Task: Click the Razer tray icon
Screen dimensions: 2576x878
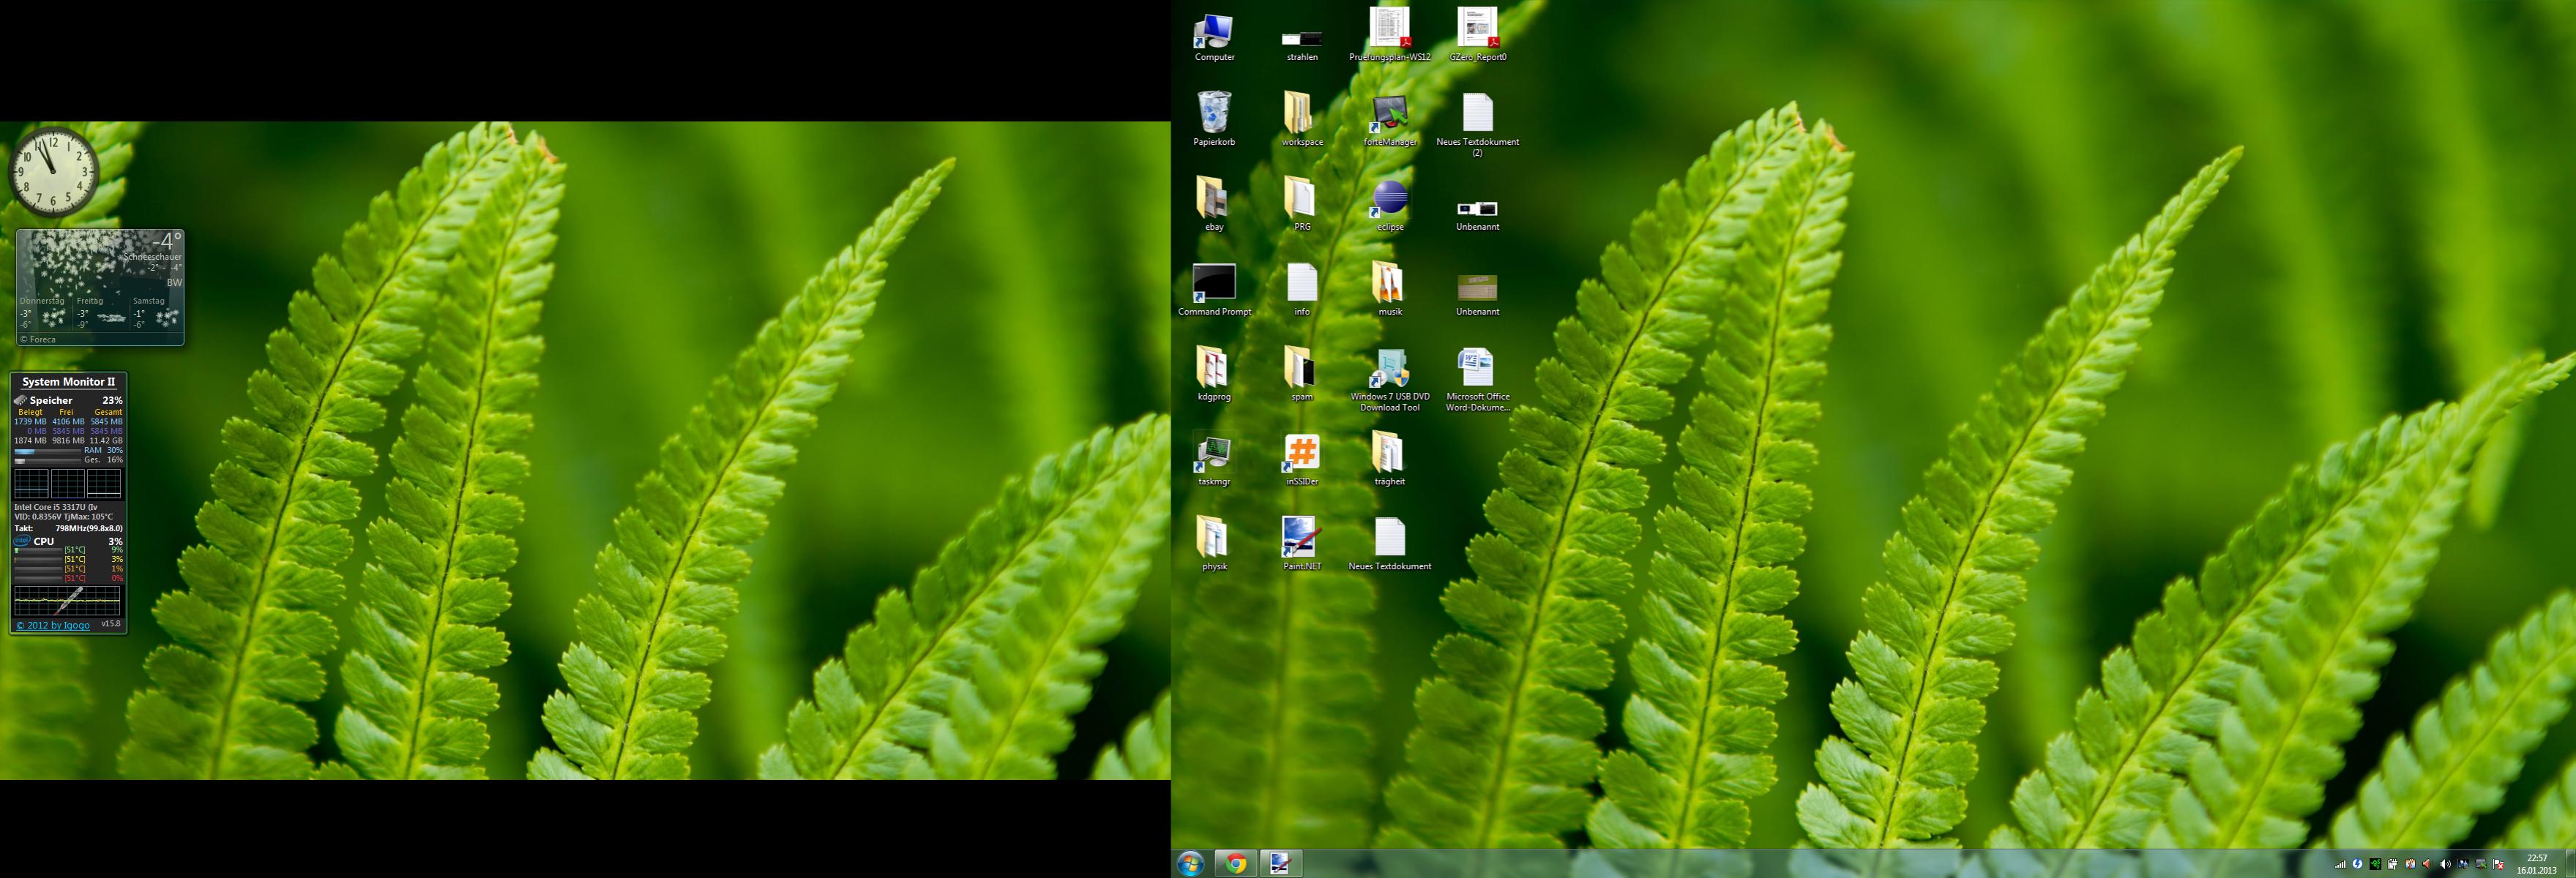Action: click(2375, 865)
